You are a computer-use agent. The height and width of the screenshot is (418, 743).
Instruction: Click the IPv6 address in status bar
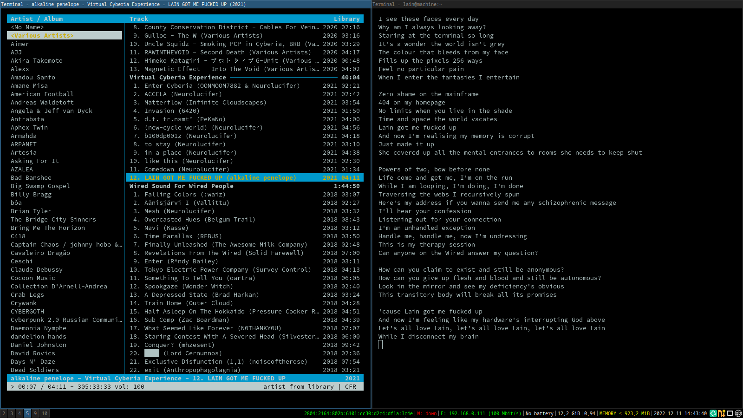click(x=358, y=413)
